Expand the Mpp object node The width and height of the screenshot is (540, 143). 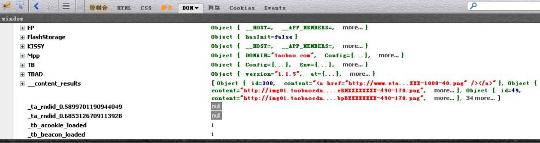pyautogui.click(x=22, y=56)
